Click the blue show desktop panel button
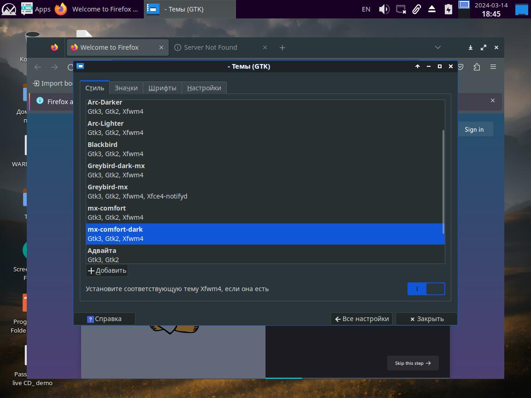 click(x=521, y=10)
